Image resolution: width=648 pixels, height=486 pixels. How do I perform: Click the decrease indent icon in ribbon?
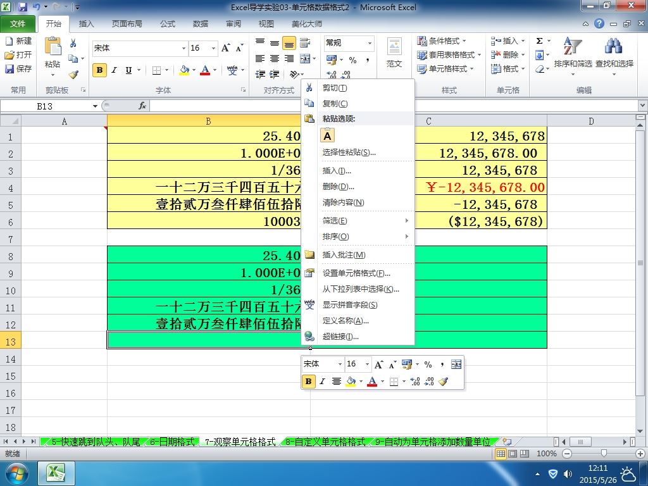coord(260,75)
